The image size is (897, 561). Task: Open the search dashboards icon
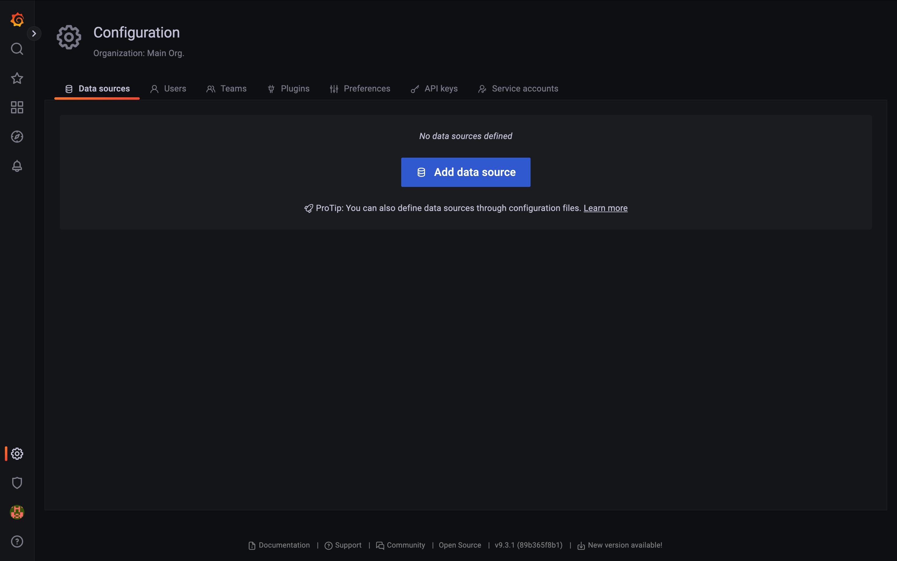click(x=17, y=48)
